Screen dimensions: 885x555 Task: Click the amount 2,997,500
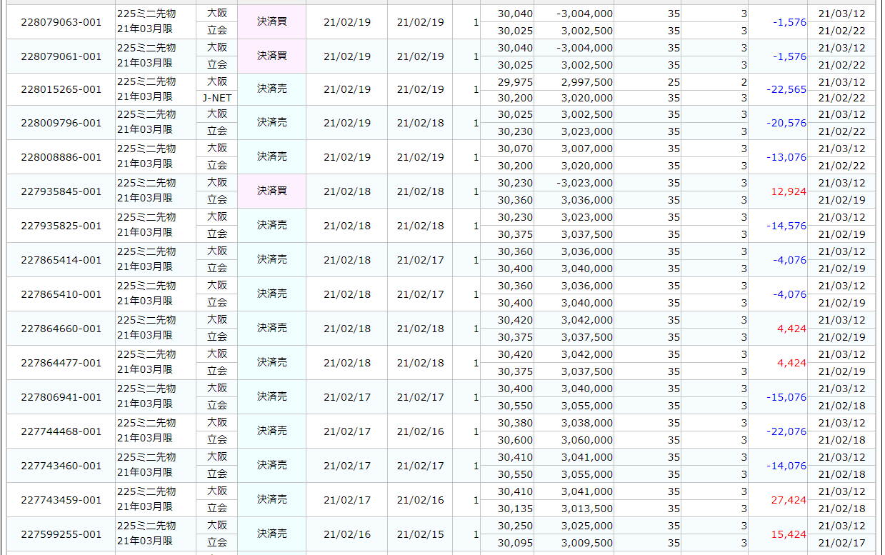586,82
